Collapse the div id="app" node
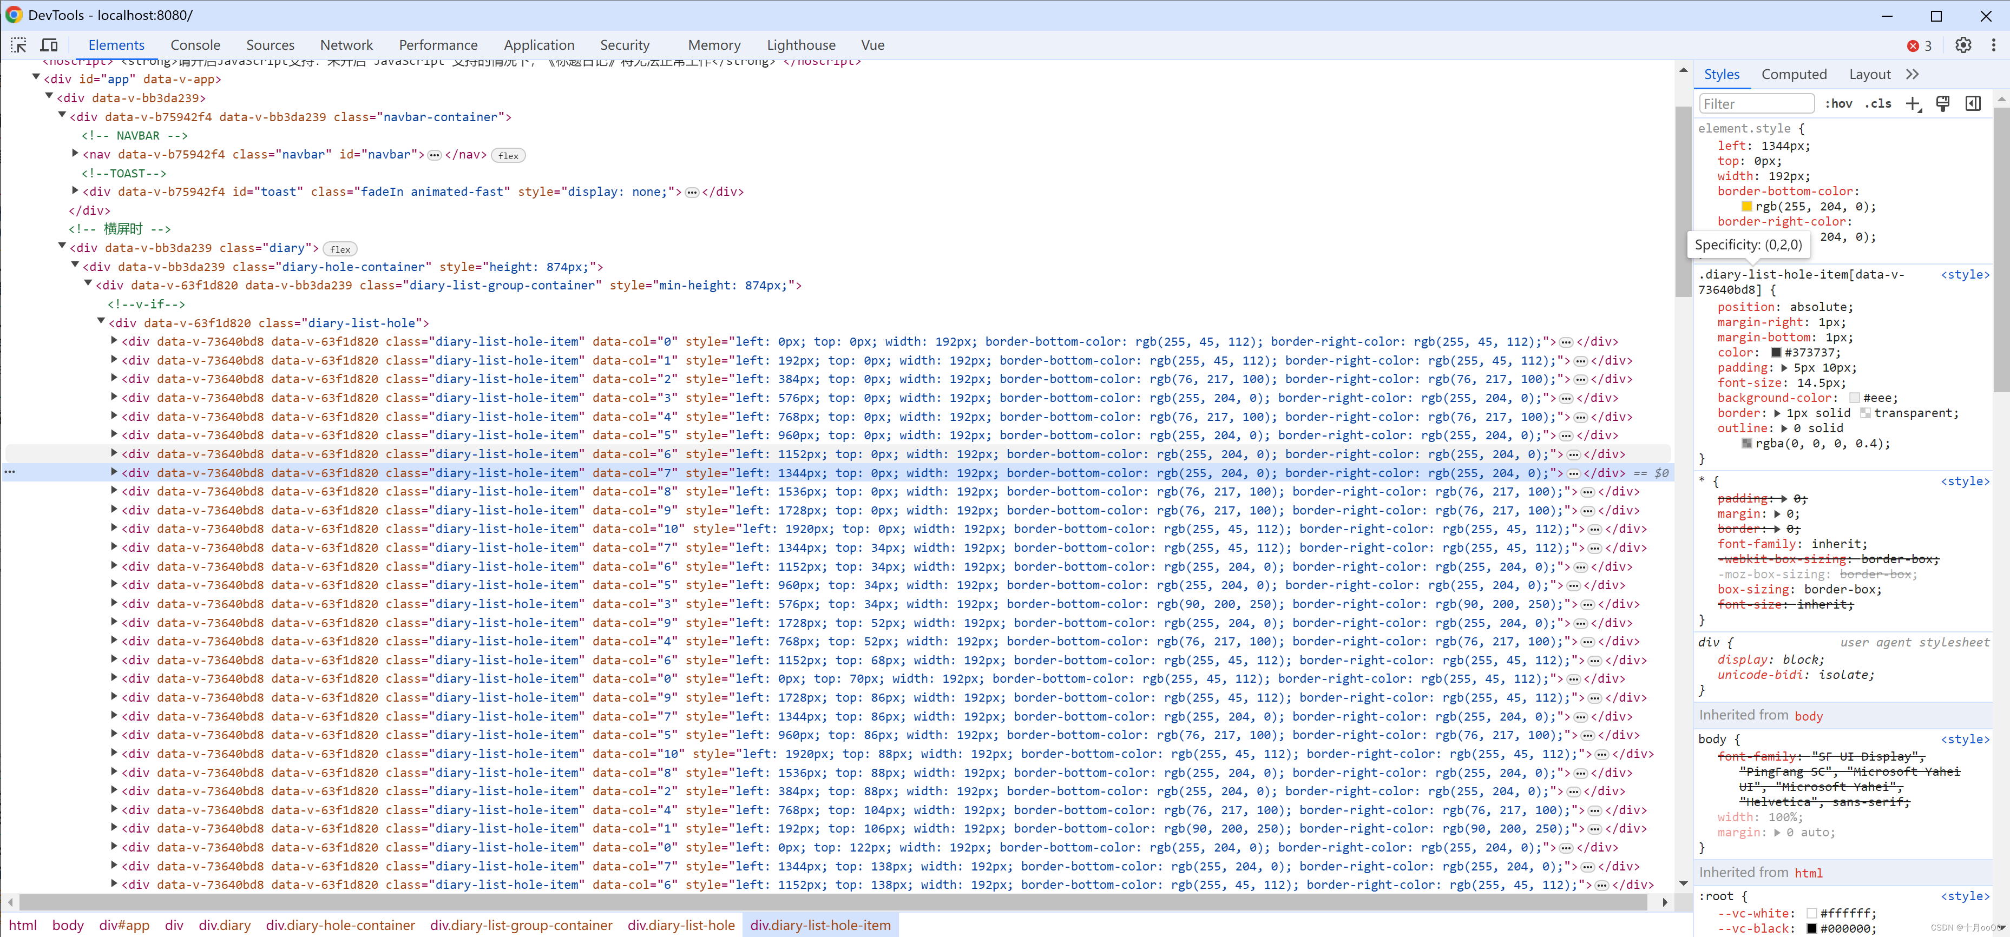This screenshot has height=937, width=2010. [36, 77]
